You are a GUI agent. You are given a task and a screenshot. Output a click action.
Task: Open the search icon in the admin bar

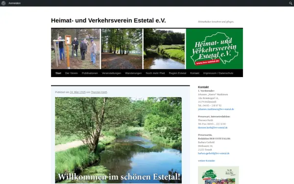tap(291, 3)
